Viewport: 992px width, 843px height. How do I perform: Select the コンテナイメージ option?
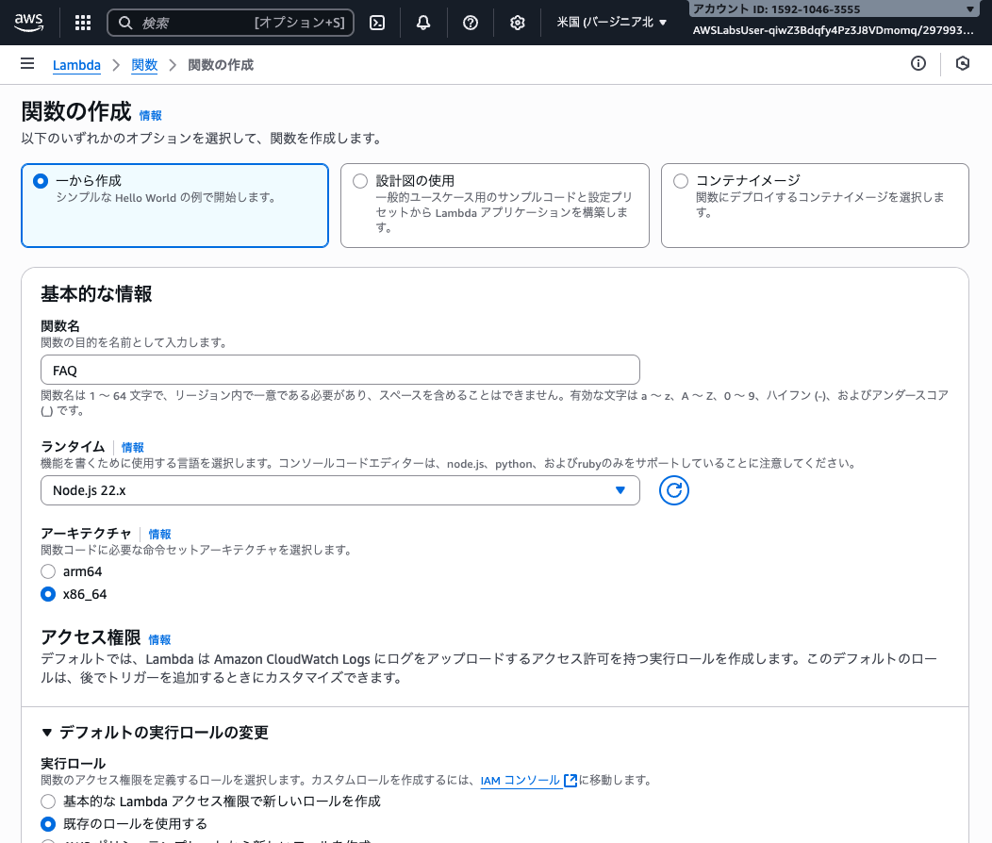(815, 206)
